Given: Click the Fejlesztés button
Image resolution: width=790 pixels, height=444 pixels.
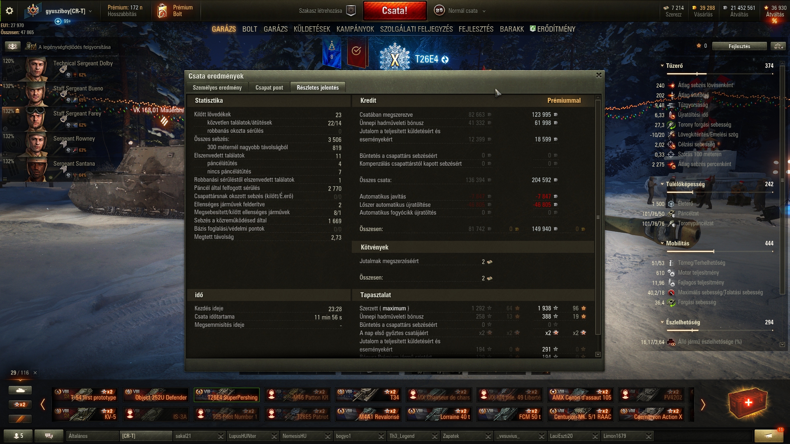Looking at the screenshot, I should pyautogui.click(x=739, y=46).
